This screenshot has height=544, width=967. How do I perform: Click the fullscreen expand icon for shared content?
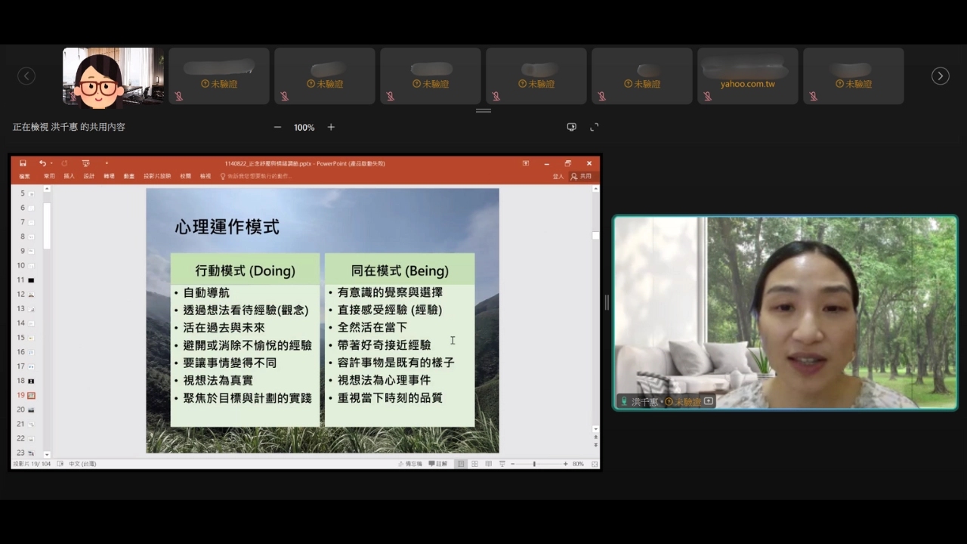pyautogui.click(x=594, y=127)
